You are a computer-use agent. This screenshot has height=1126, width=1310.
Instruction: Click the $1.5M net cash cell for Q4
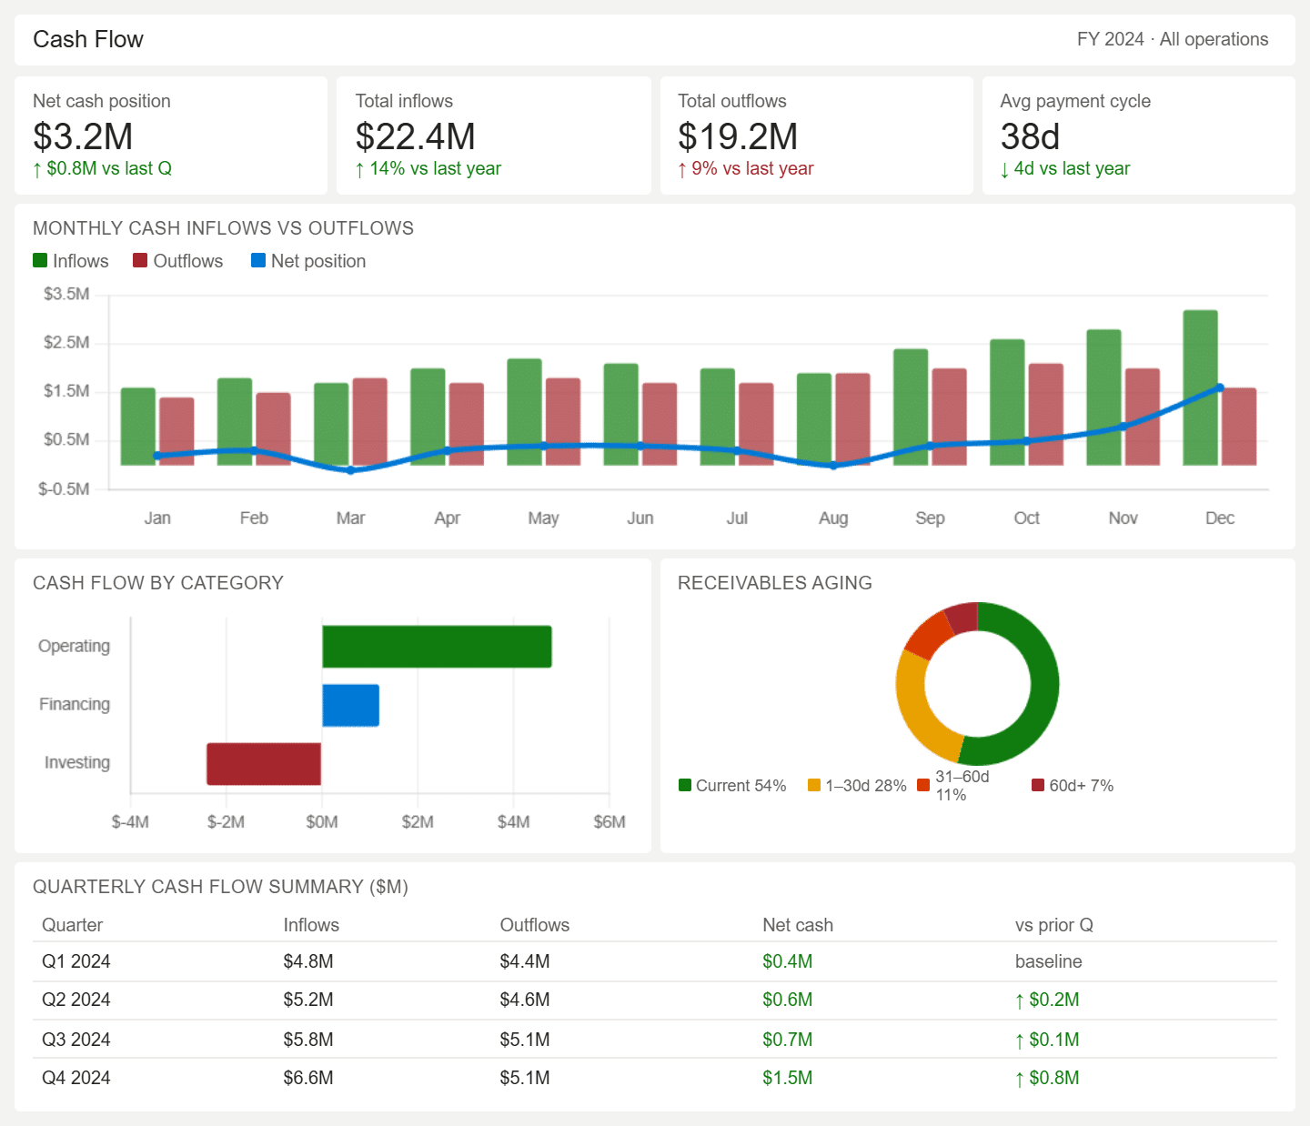pos(788,1078)
